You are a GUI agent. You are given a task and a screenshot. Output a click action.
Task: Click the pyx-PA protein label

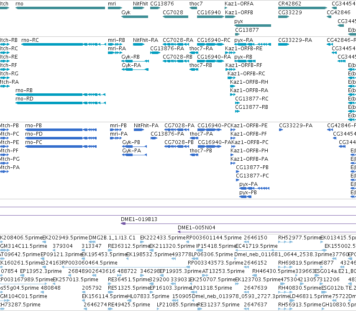coord(248,184)
